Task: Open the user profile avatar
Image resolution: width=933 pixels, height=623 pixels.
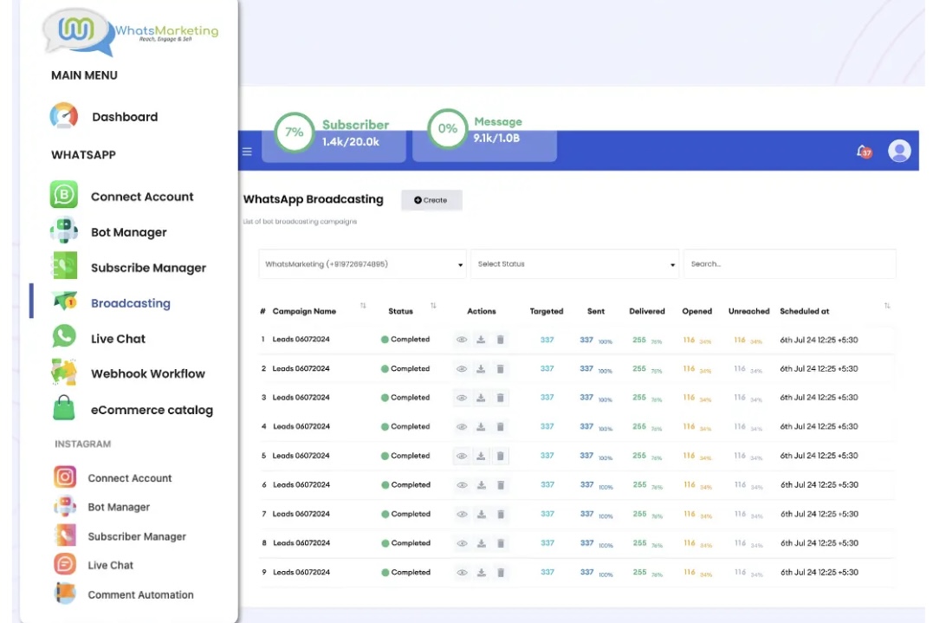Action: point(900,151)
